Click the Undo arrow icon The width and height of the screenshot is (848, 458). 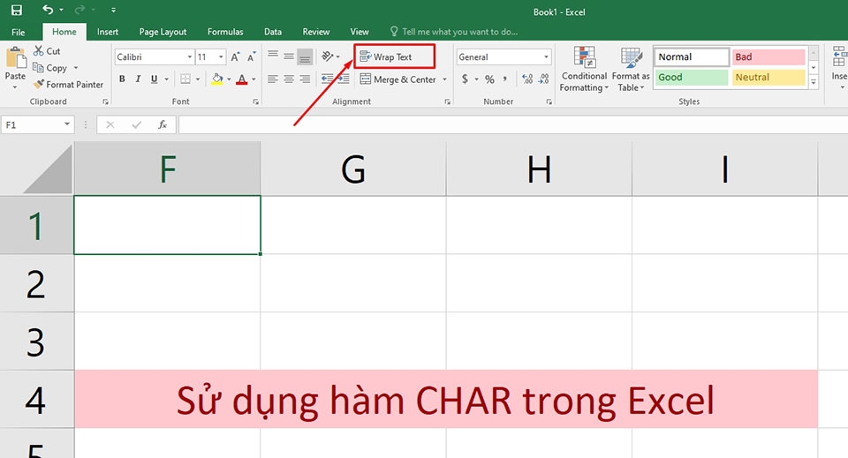[48, 10]
